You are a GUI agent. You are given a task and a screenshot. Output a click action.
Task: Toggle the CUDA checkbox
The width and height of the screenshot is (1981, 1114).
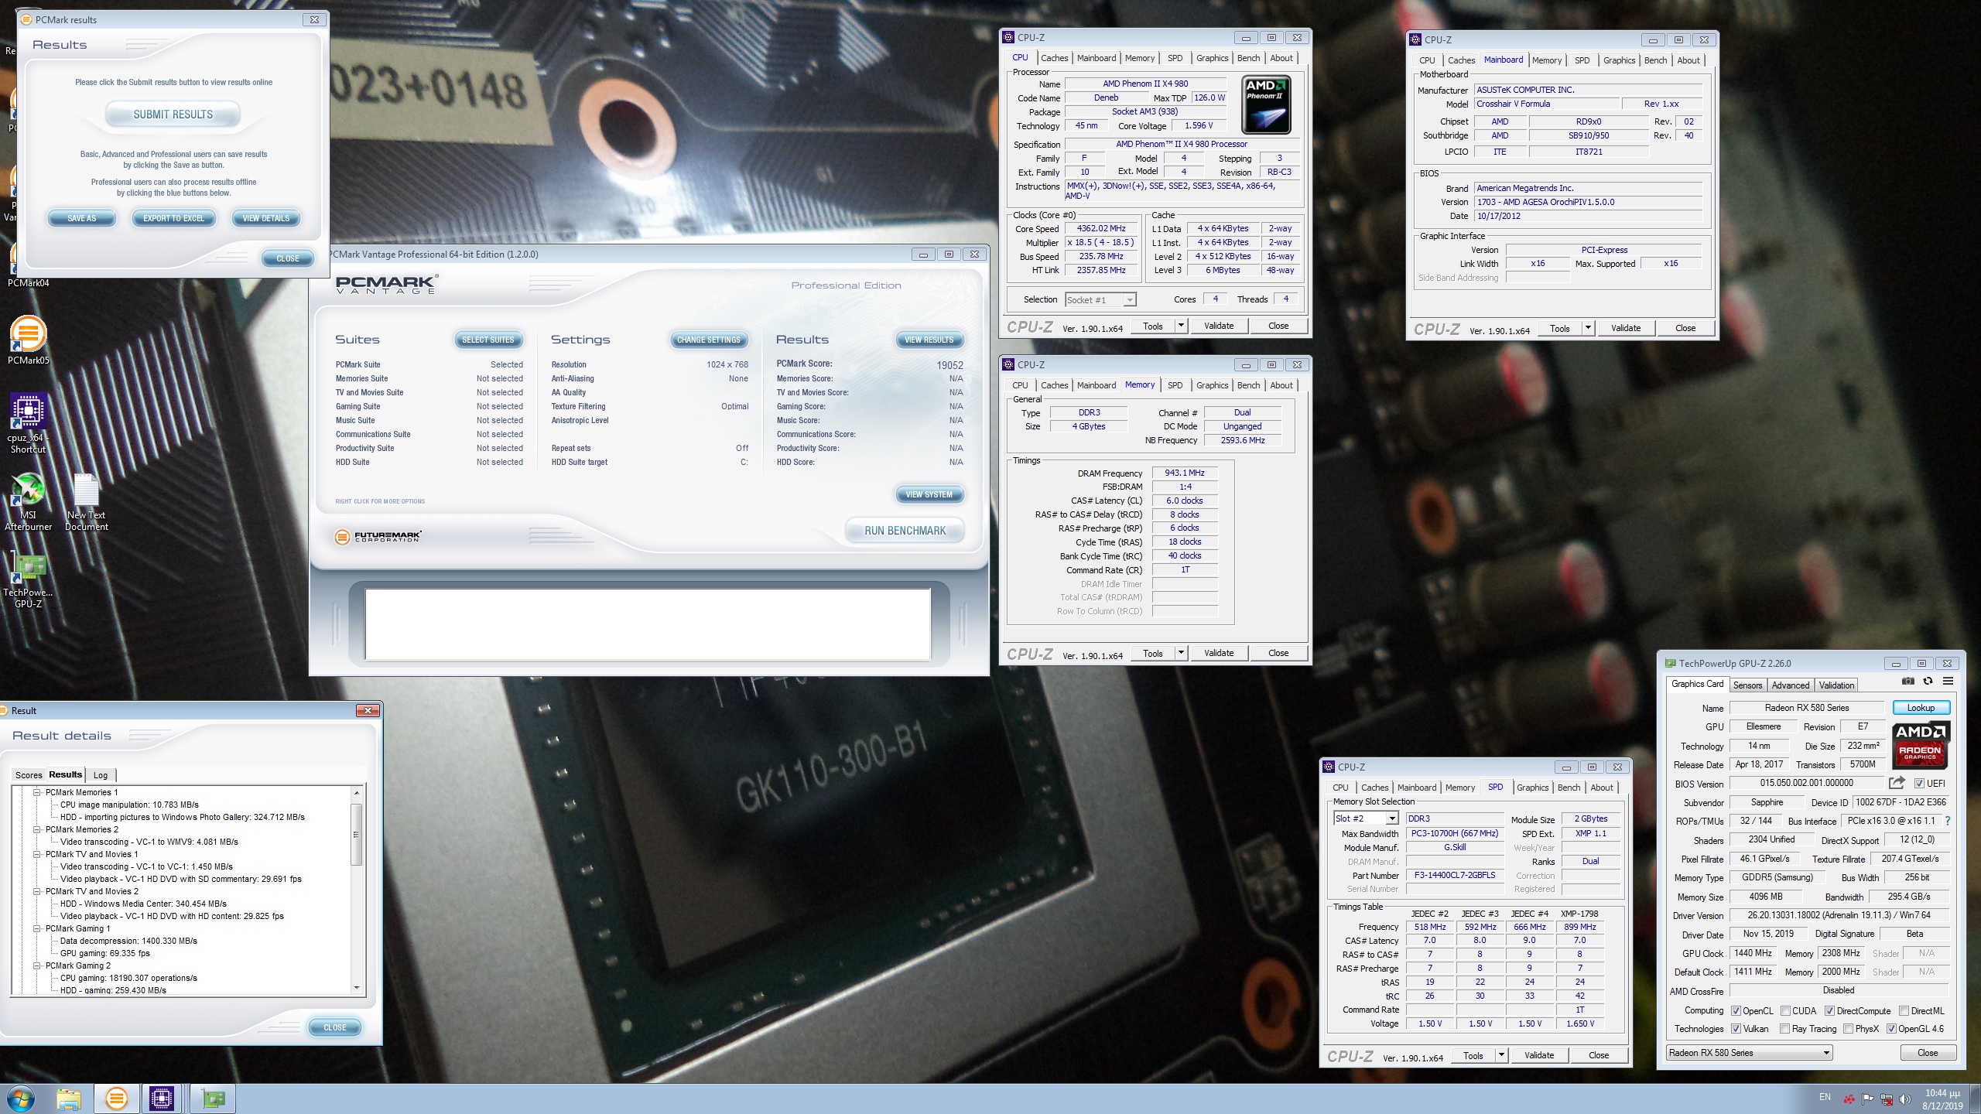[x=1785, y=1010]
